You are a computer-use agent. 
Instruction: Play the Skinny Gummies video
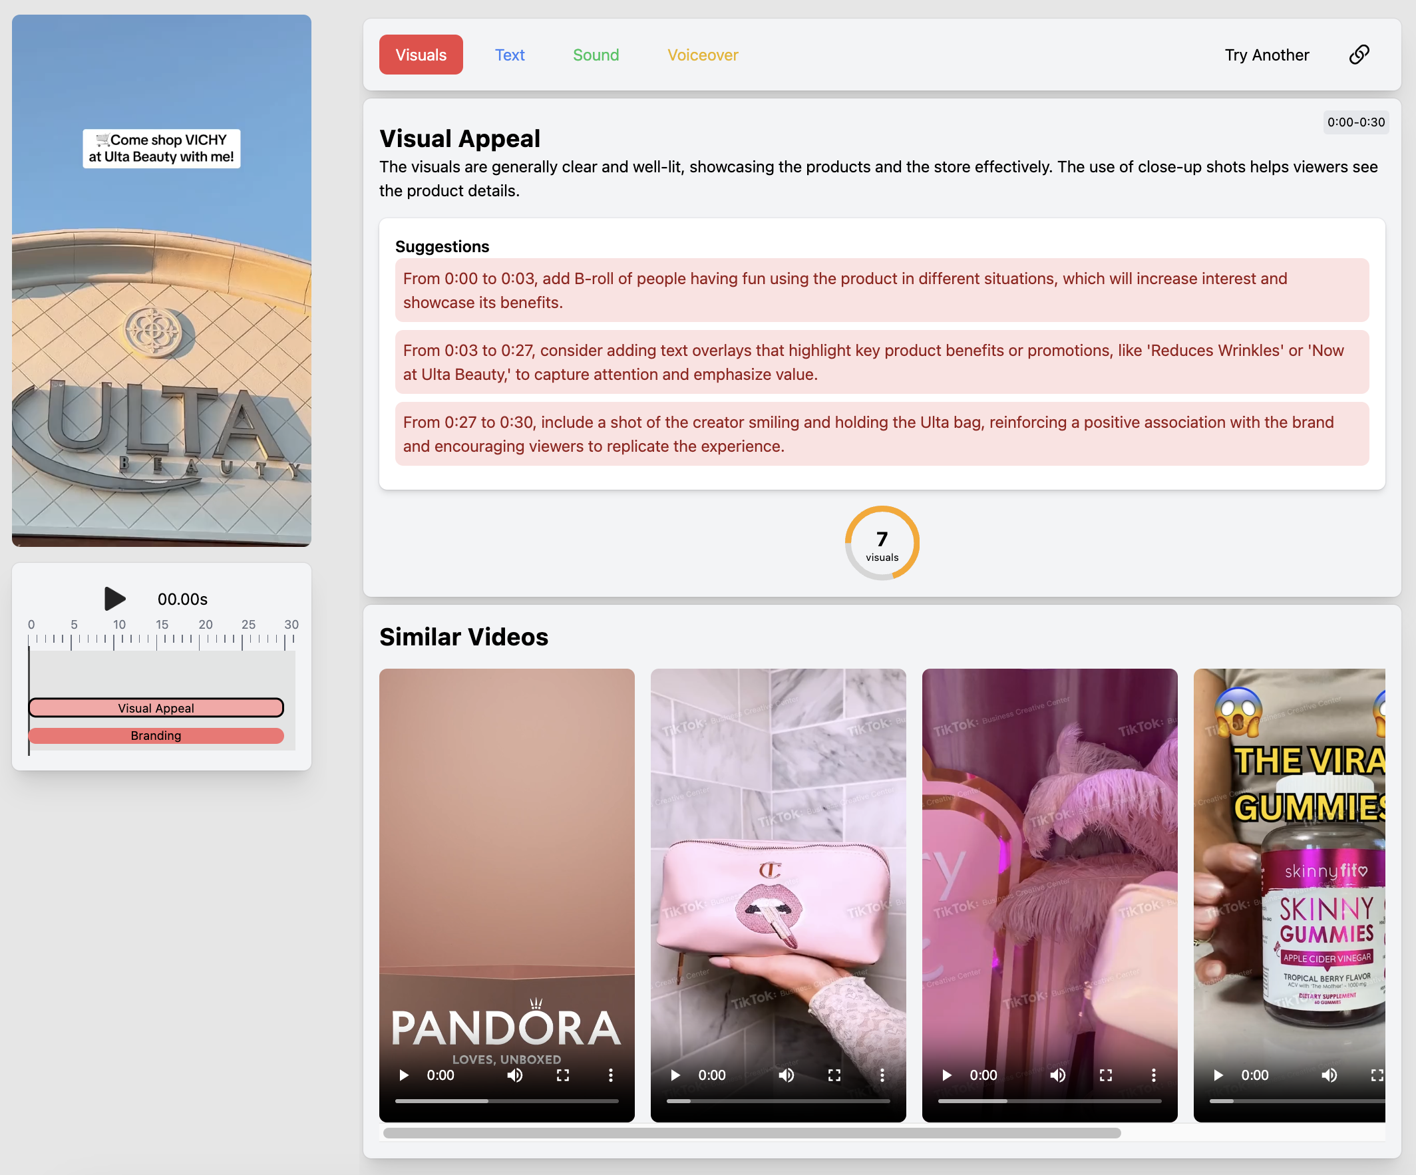click(x=1219, y=1075)
